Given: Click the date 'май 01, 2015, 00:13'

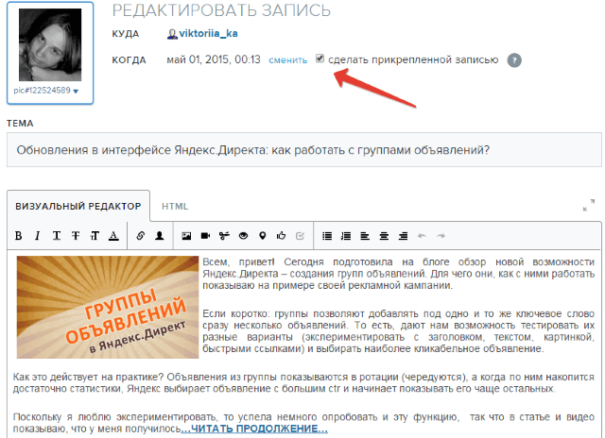Looking at the screenshot, I should click(214, 59).
